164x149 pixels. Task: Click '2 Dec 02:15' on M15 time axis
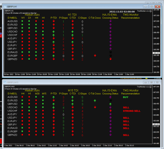(x=129, y=146)
